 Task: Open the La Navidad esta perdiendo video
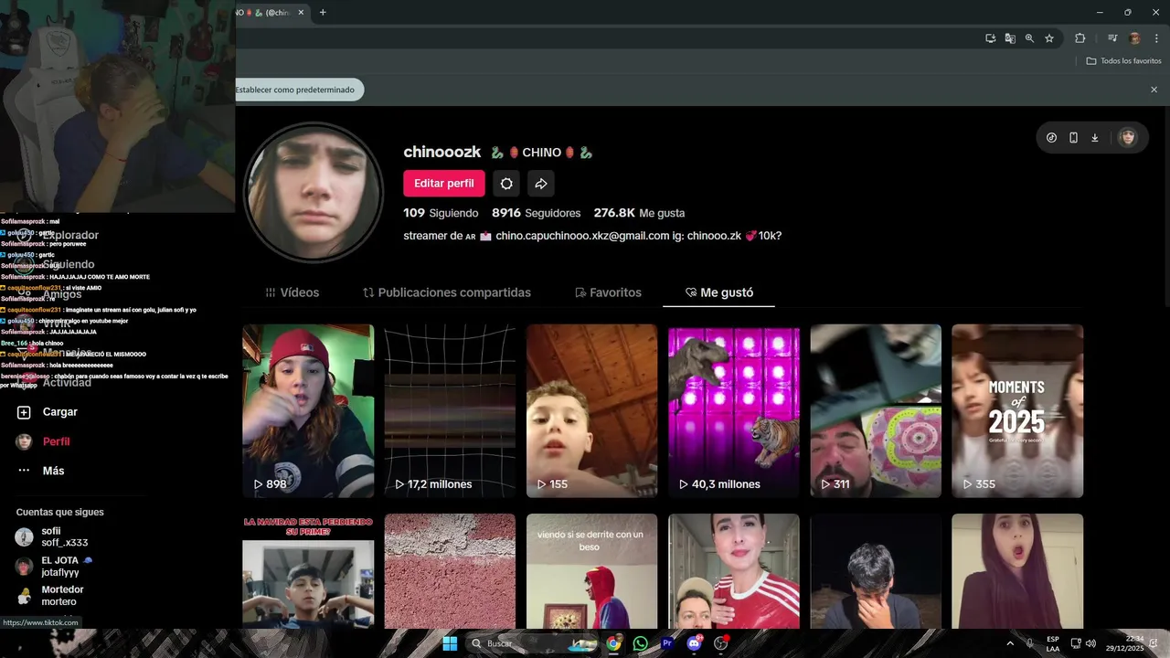[308, 571]
